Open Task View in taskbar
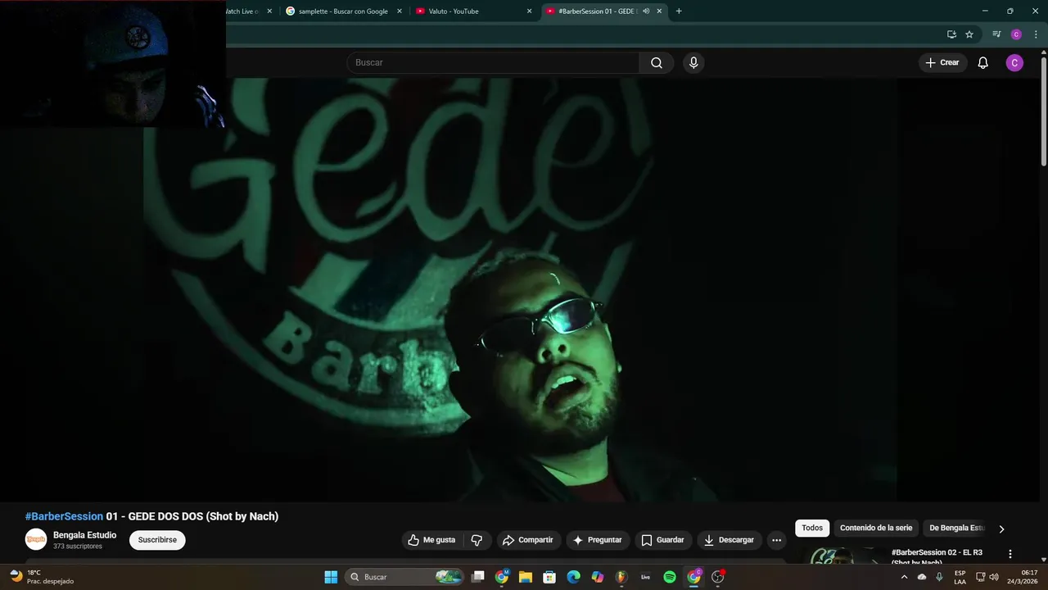Screen dimensions: 1048x590 coord(478,577)
